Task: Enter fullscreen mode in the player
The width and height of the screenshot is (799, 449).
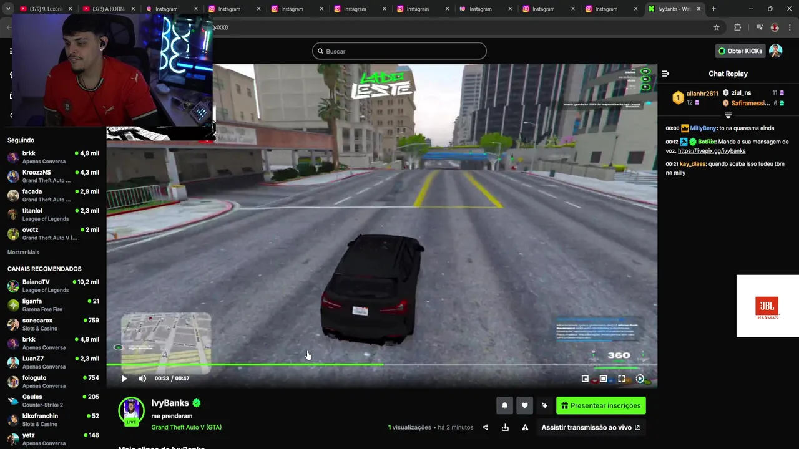Action: pyautogui.click(x=622, y=379)
